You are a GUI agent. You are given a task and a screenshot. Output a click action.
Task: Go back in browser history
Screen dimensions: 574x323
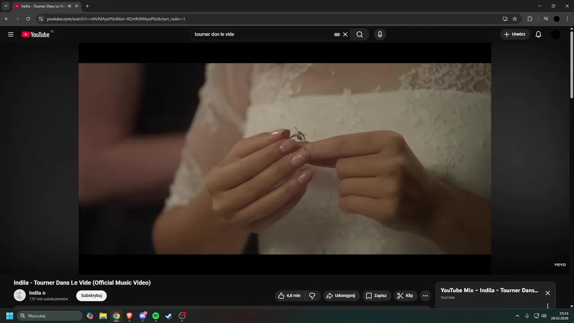coord(6,19)
